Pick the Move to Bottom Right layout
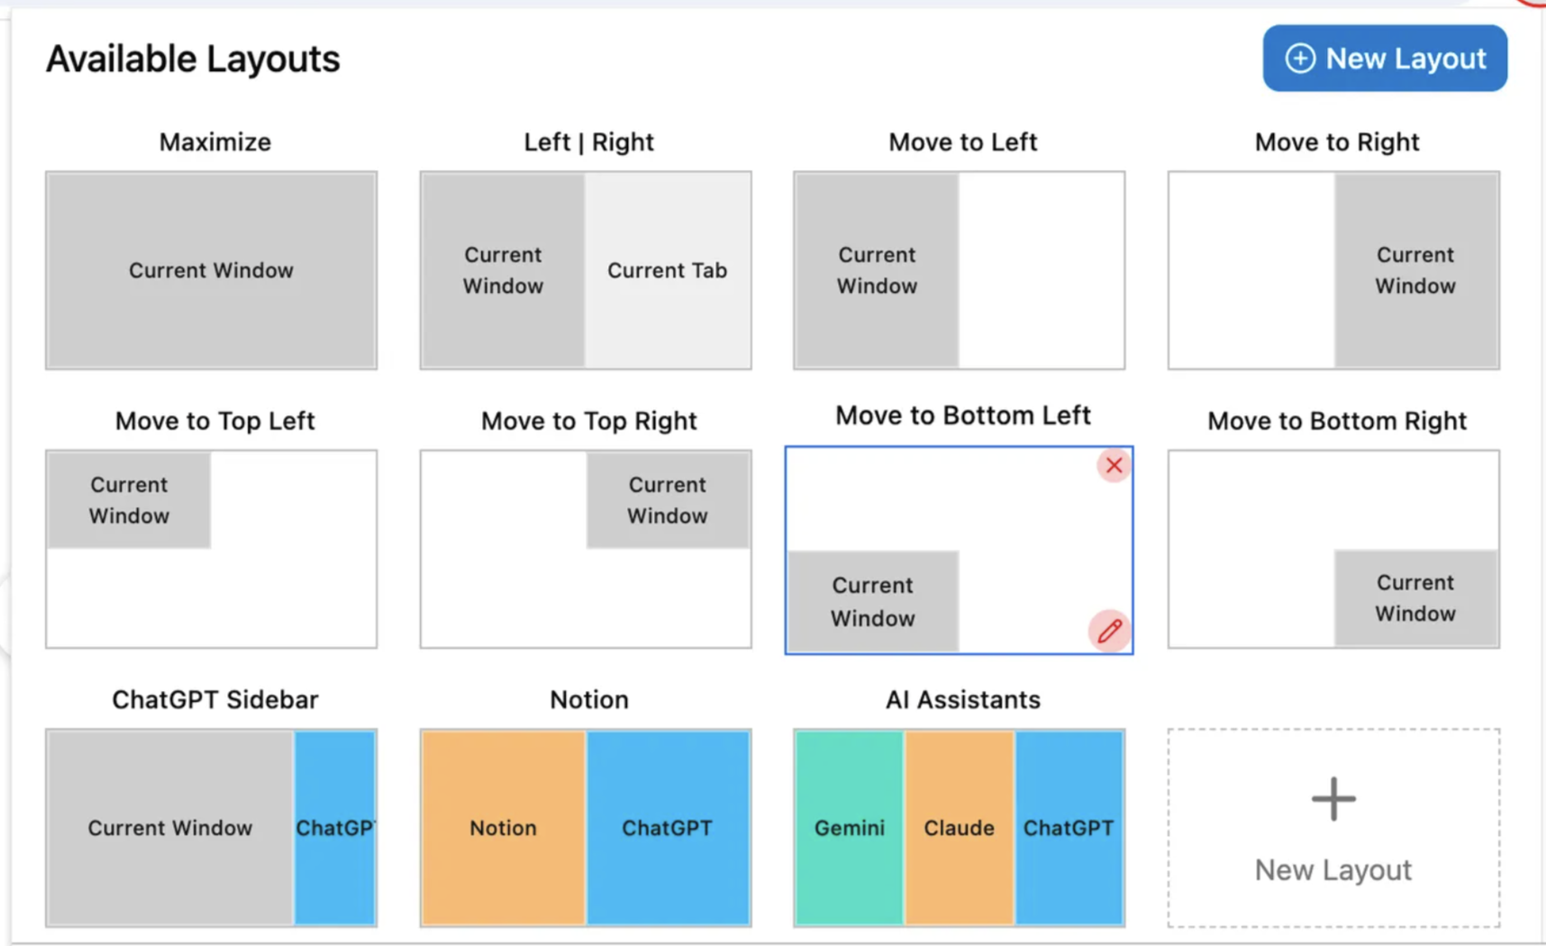The width and height of the screenshot is (1546, 946). tap(1333, 549)
